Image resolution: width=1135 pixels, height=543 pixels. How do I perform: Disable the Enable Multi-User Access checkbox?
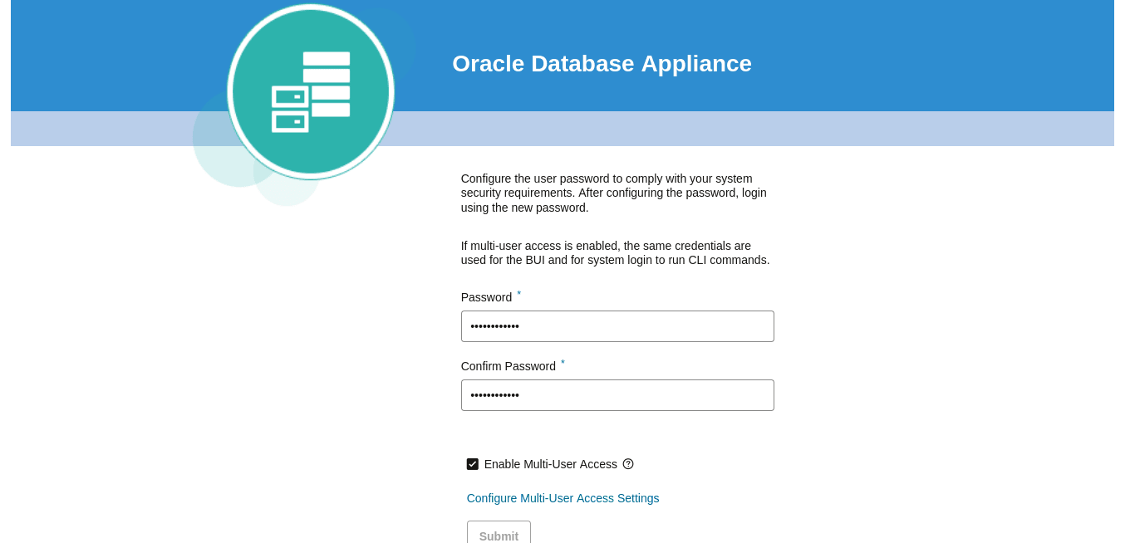pos(473,464)
